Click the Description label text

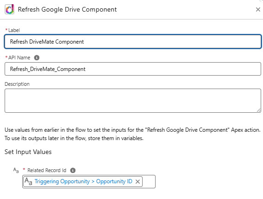click(17, 84)
